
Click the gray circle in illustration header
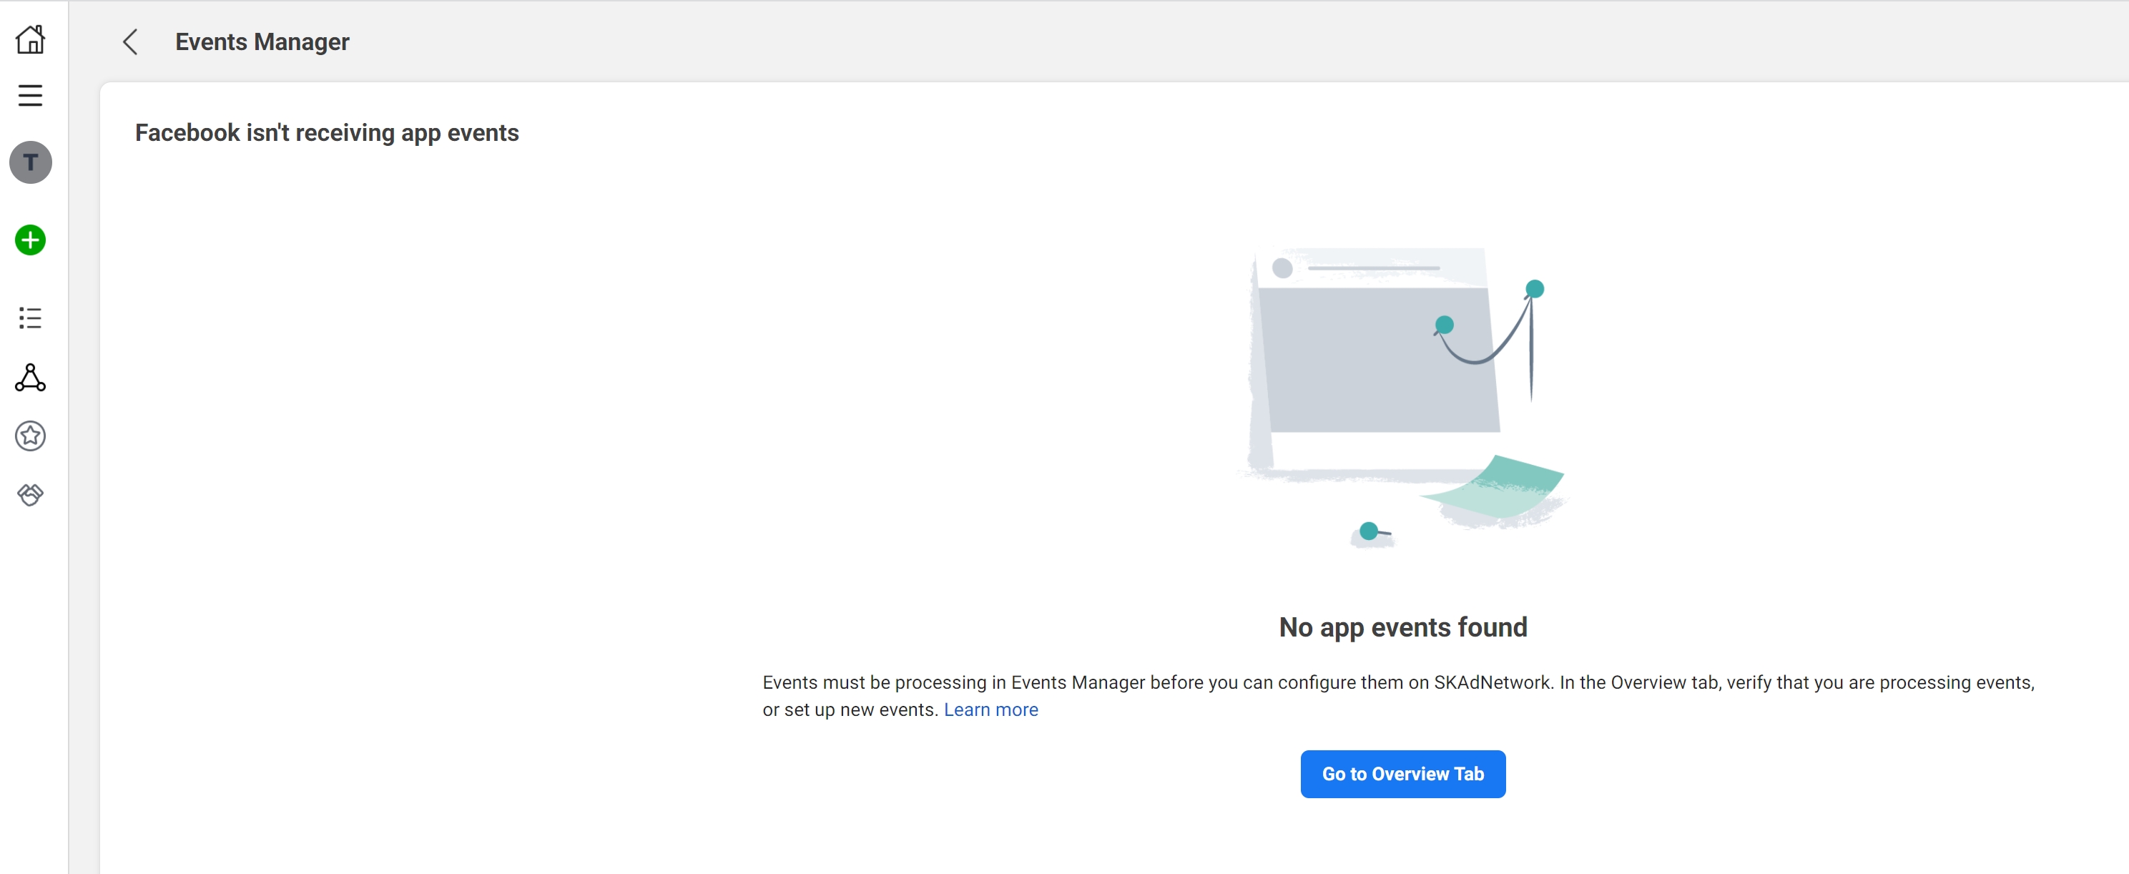(1282, 268)
